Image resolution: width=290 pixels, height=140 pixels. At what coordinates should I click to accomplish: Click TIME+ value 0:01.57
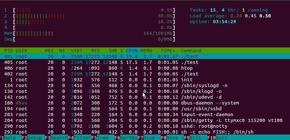[168, 56]
